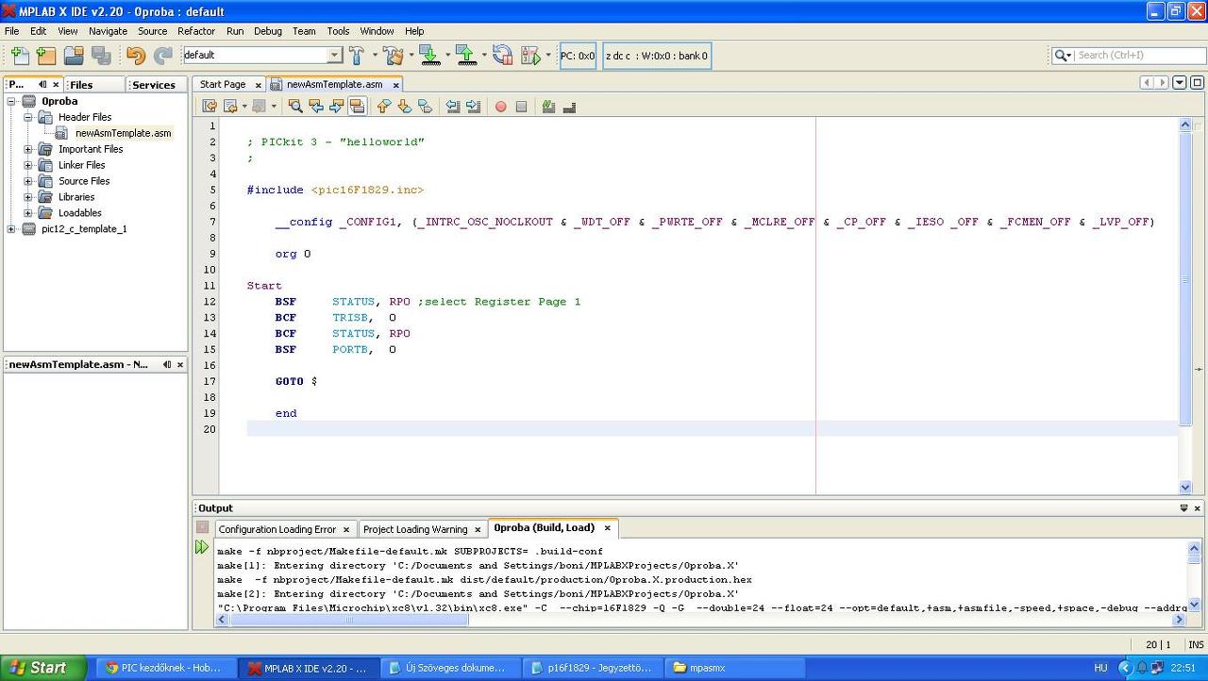Expand the pic12_c_template_1 project

(x=11, y=229)
